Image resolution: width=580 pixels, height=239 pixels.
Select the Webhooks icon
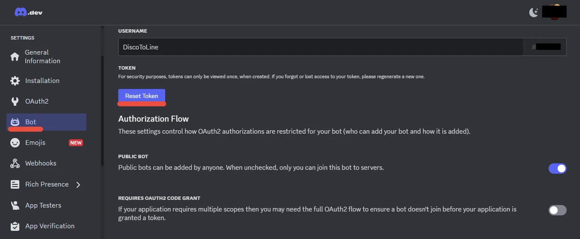(15, 163)
